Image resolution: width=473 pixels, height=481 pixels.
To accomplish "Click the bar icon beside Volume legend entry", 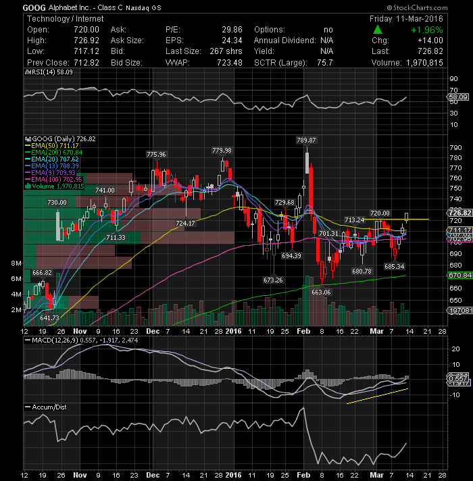I will pyautogui.click(x=28, y=186).
